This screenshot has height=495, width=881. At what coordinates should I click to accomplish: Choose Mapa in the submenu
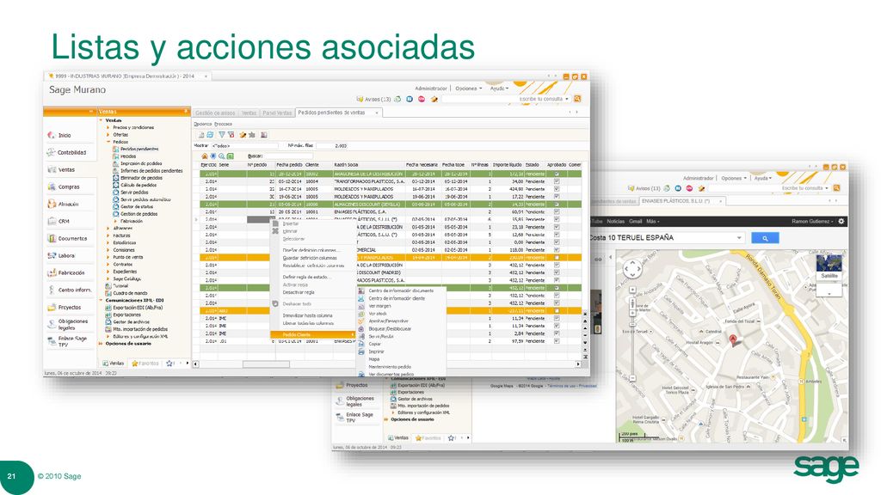point(374,359)
